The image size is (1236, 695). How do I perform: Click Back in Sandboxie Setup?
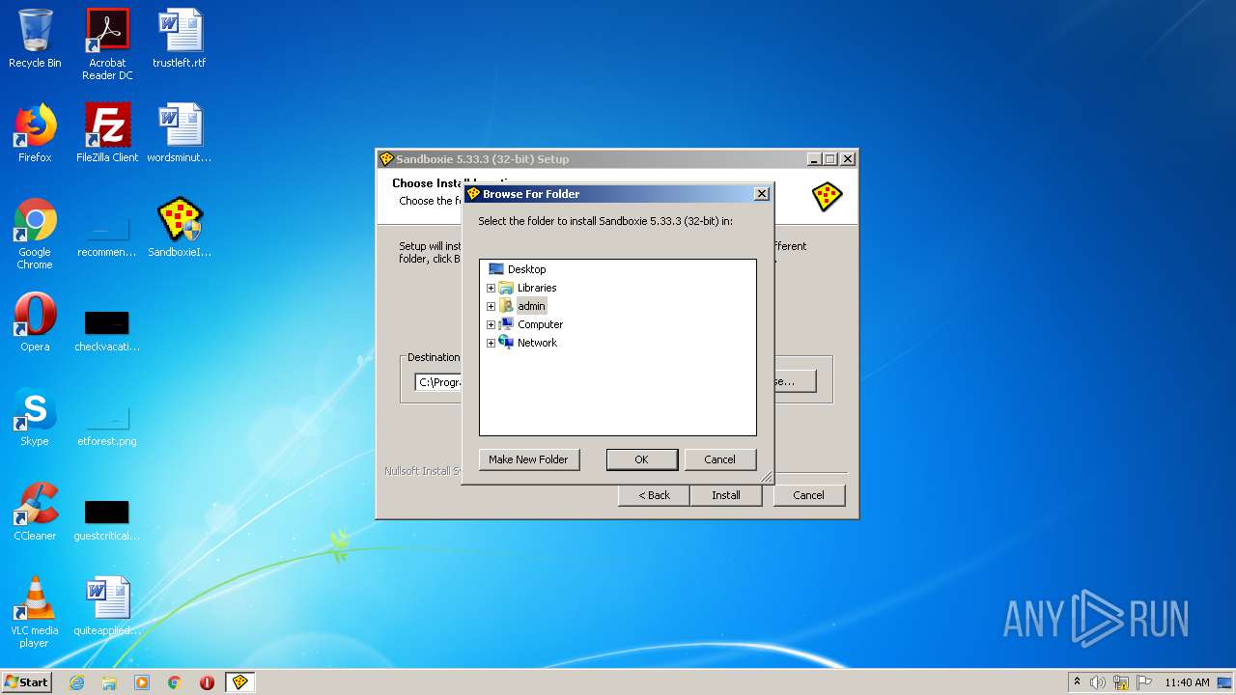[x=654, y=495]
